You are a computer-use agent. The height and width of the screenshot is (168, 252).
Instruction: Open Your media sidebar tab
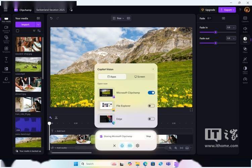pos(6,20)
